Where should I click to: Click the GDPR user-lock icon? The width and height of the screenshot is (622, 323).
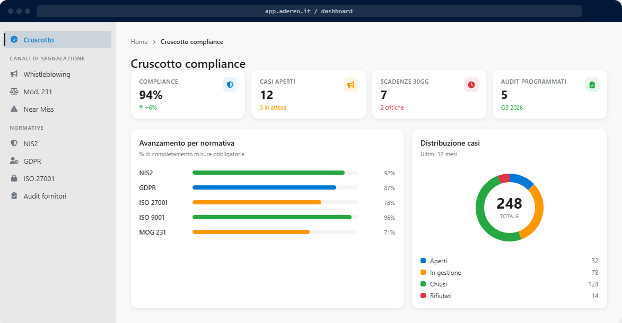[x=14, y=160]
